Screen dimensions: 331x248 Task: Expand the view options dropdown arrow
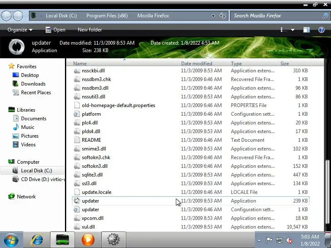tap(293, 30)
